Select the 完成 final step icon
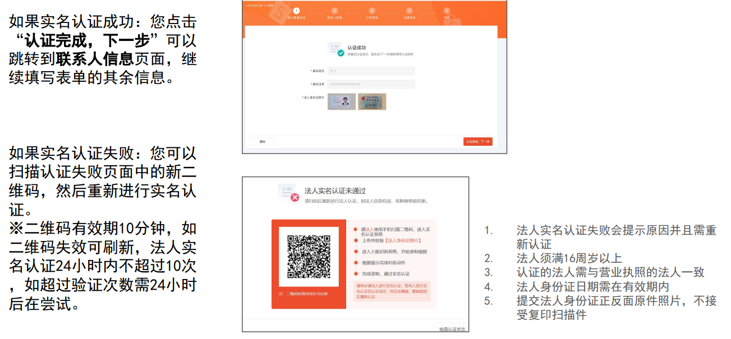This screenshot has width=731, height=339. click(446, 10)
